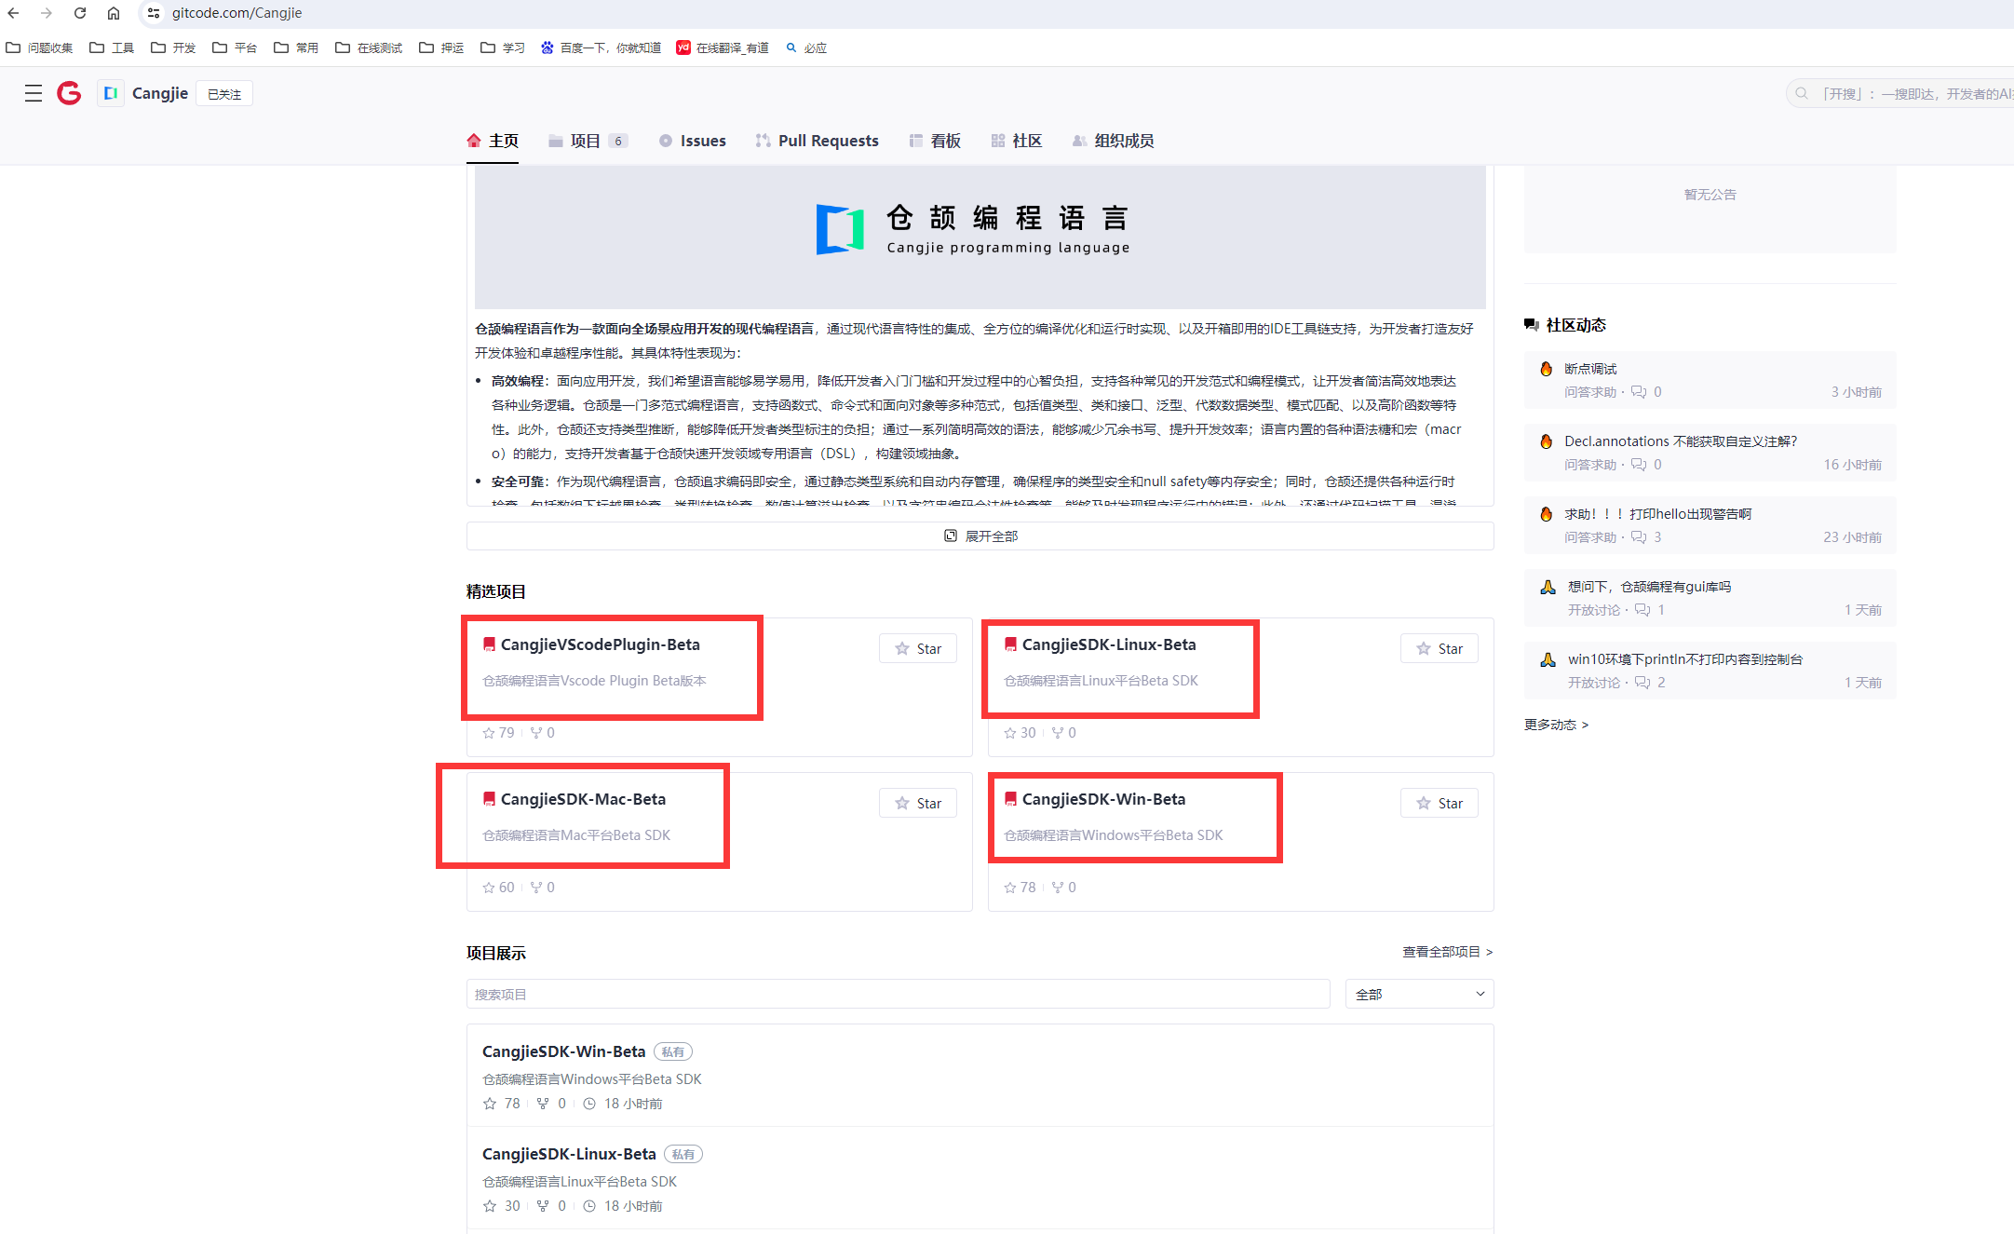
Task: Expand readme with 展开全部
Action: (x=980, y=536)
